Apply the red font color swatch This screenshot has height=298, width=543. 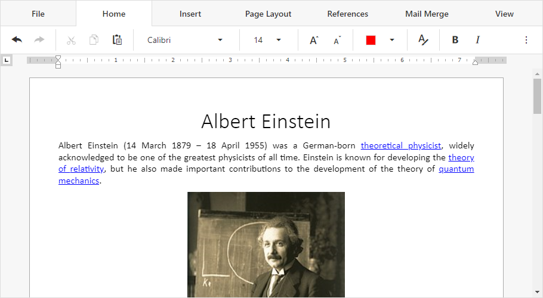(371, 40)
